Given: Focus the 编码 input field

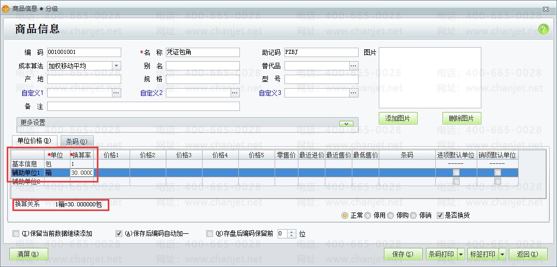Looking at the screenshot, I should click(84, 52).
